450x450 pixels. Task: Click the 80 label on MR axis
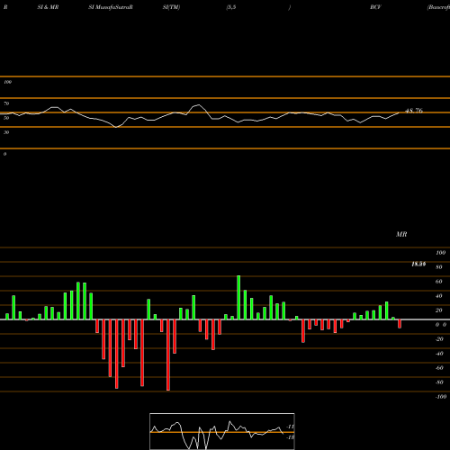pyautogui.click(x=439, y=267)
